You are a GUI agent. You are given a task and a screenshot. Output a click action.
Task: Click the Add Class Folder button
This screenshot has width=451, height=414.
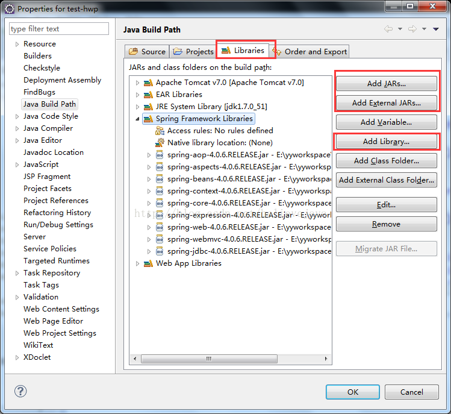387,161
